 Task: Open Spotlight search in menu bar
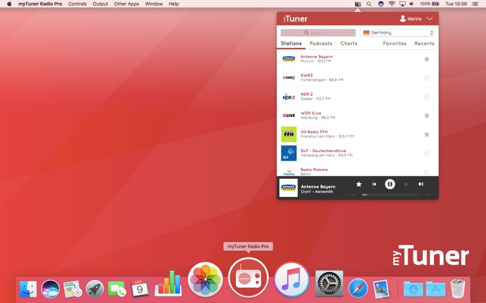[369, 4]
